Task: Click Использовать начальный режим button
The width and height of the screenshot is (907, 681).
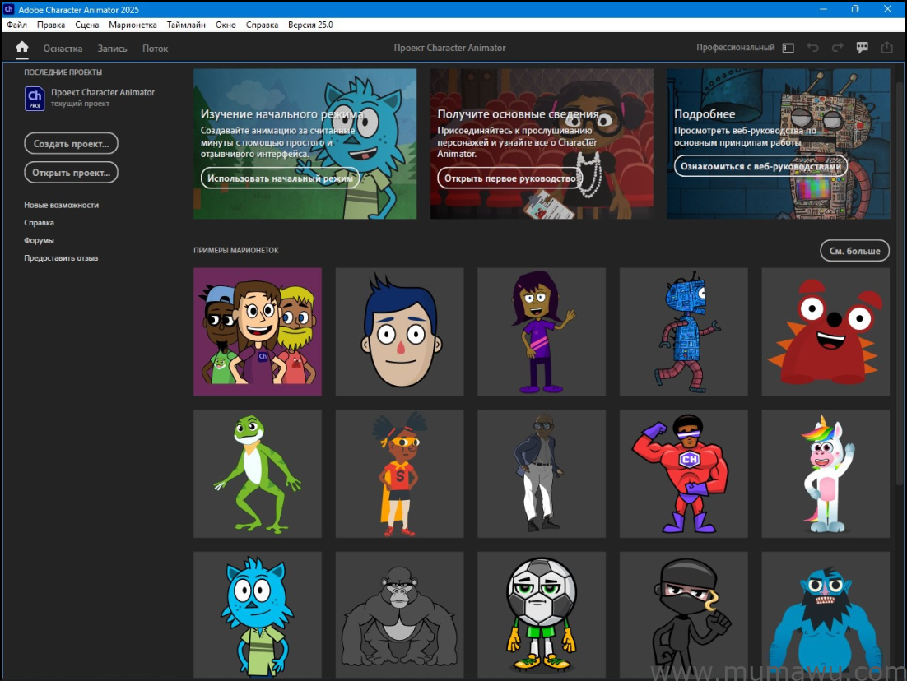Action: [280, 178]
